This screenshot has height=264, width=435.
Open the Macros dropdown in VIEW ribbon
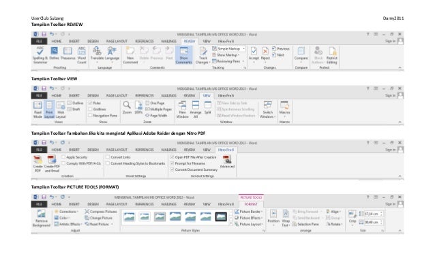(x=284, y=110)
